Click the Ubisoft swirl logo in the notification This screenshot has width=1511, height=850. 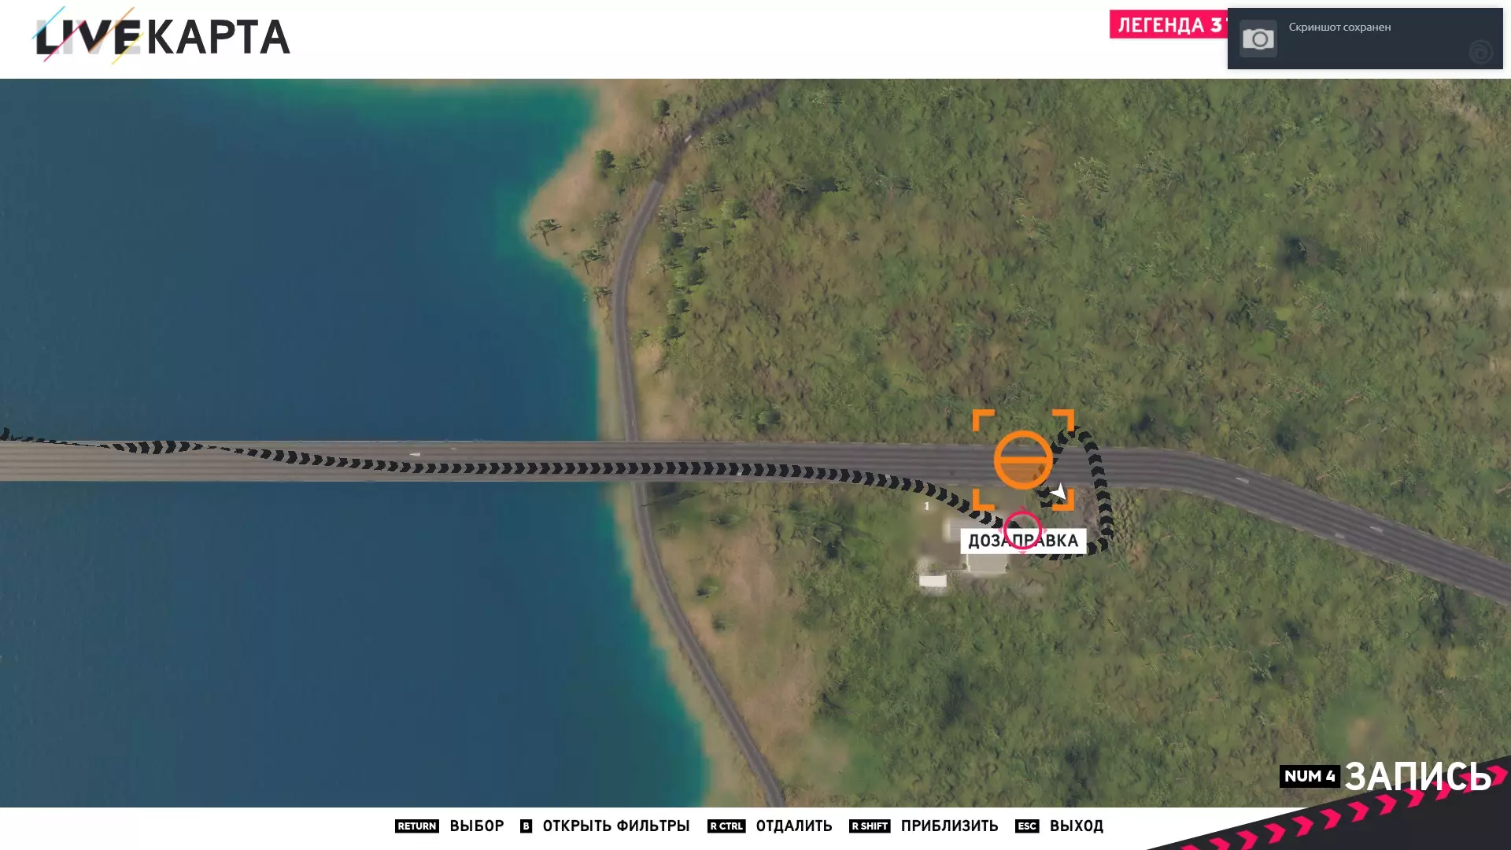[1480, 52]
